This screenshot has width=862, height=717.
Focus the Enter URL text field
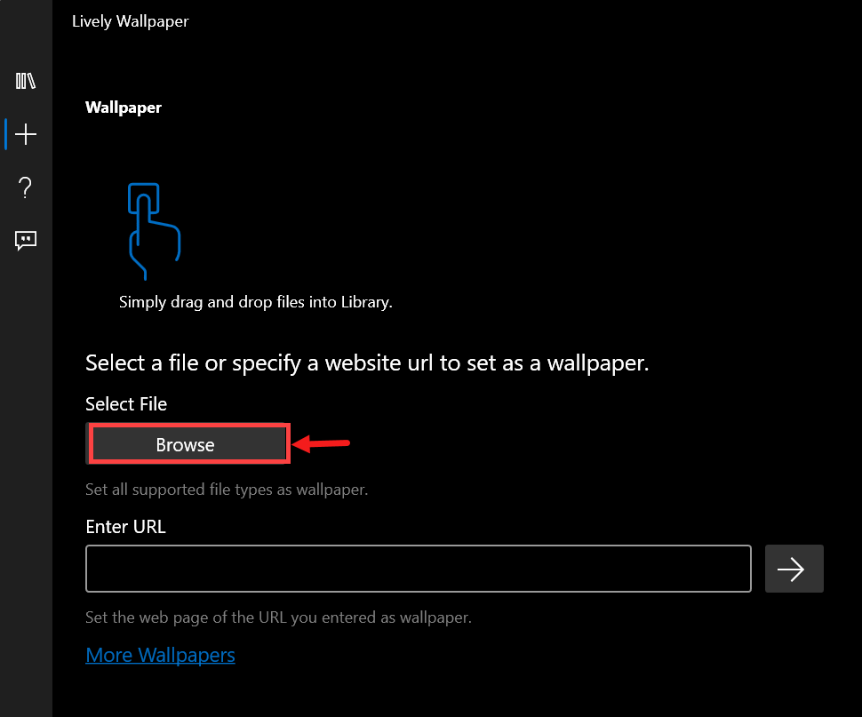coord(419,569)
